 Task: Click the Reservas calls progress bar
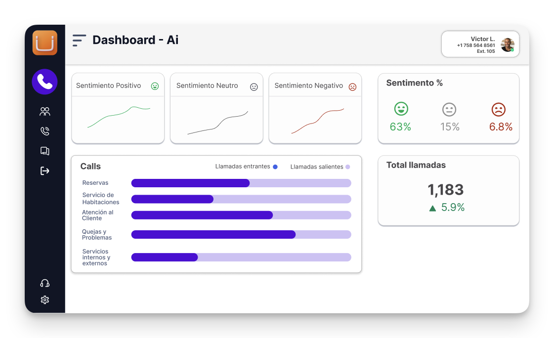click(x=241, y=183)
